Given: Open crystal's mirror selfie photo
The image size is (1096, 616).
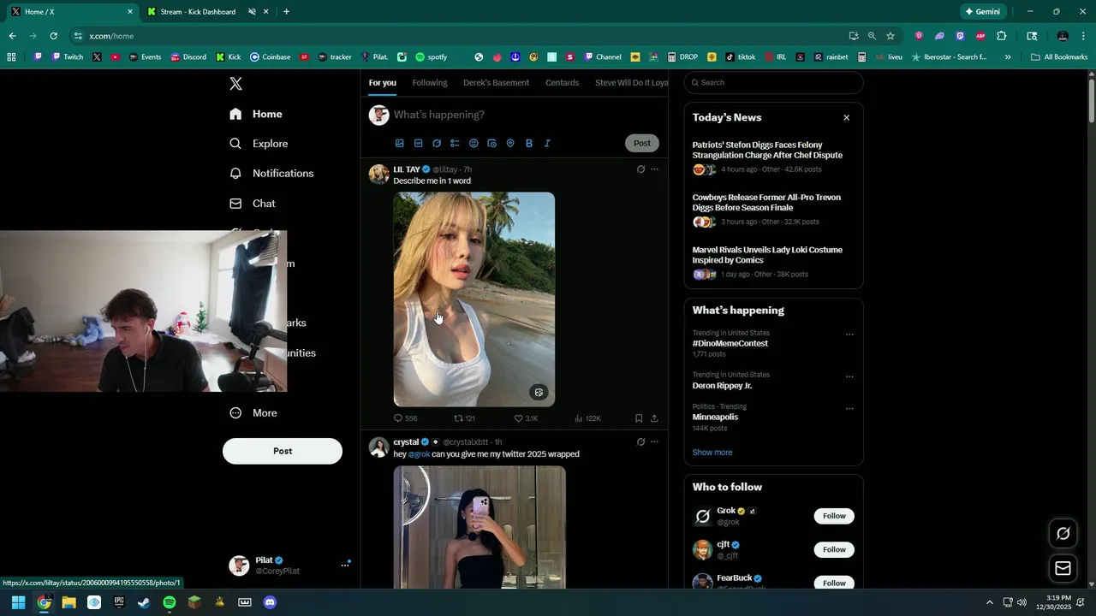Looking at the screenshot, I should click(x=479, y=527).
